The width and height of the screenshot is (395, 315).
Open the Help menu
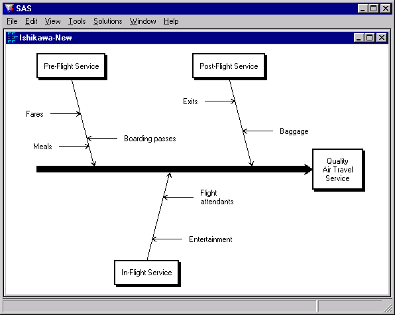171,21
